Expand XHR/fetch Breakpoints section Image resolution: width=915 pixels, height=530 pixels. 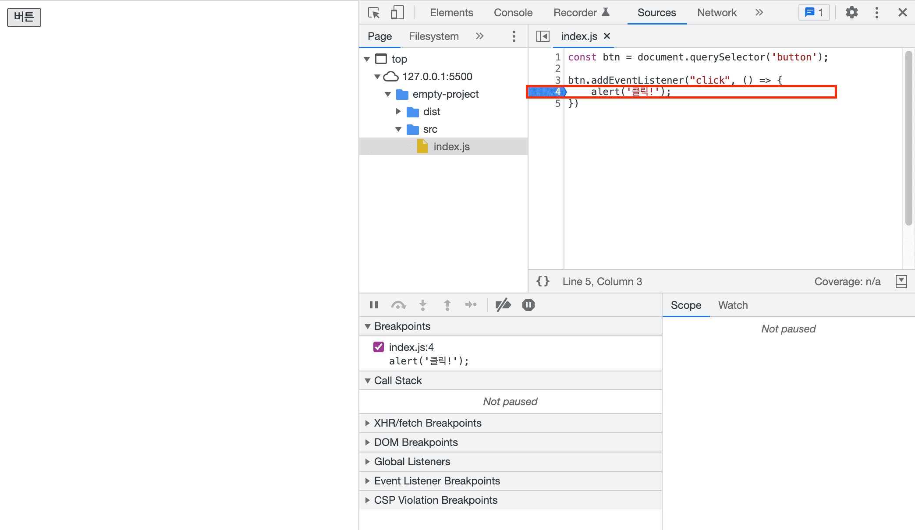click(428, 423)
